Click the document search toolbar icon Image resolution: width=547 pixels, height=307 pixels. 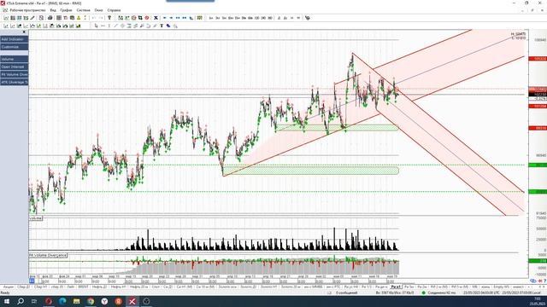(x=41, y=18)
